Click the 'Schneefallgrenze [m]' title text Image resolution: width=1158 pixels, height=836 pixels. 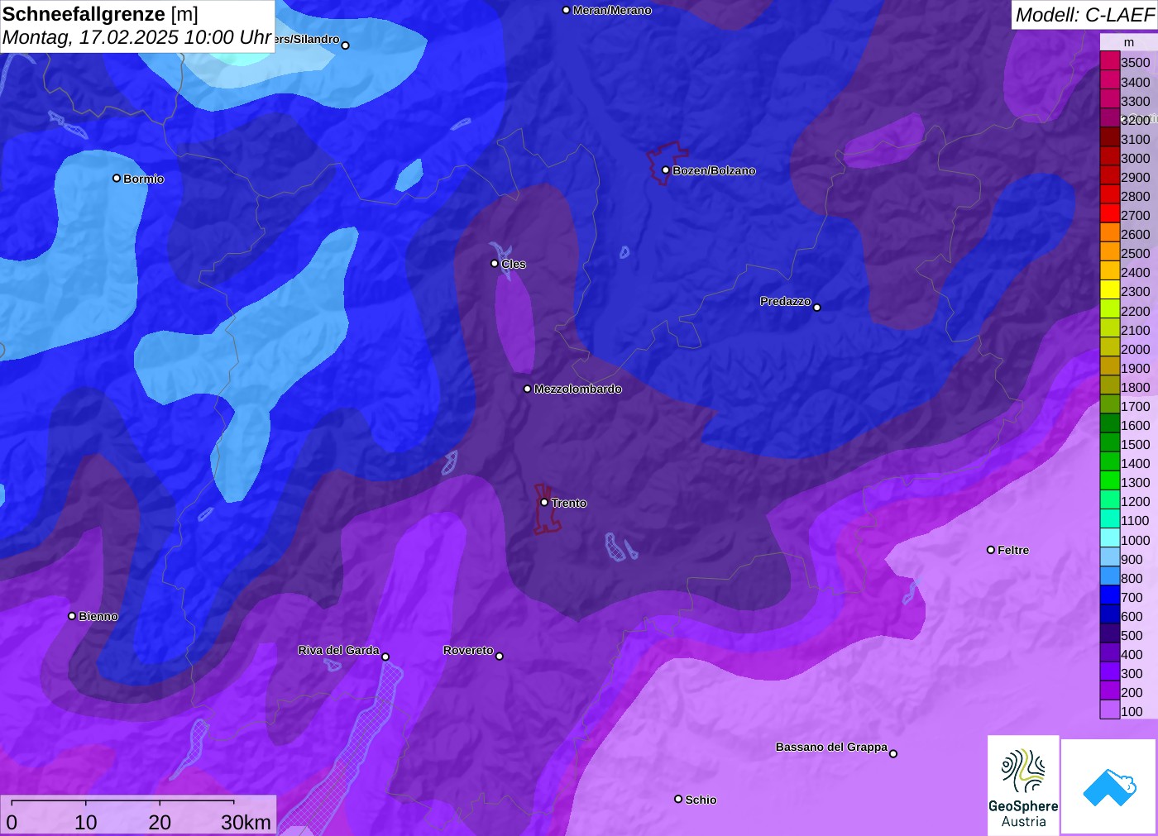click(x=100, y=14)
